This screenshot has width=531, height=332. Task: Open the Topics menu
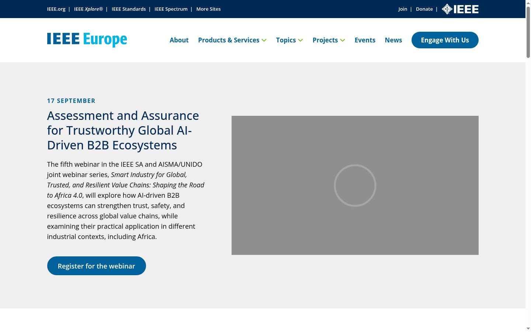[x=286, y=40]
